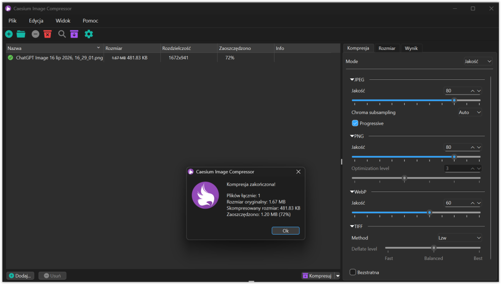Adjust the JPEG Jakość slider handle

454,100
